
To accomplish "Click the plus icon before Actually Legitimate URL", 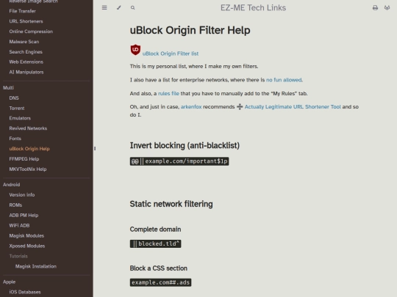I will click(x=240, y=107).
